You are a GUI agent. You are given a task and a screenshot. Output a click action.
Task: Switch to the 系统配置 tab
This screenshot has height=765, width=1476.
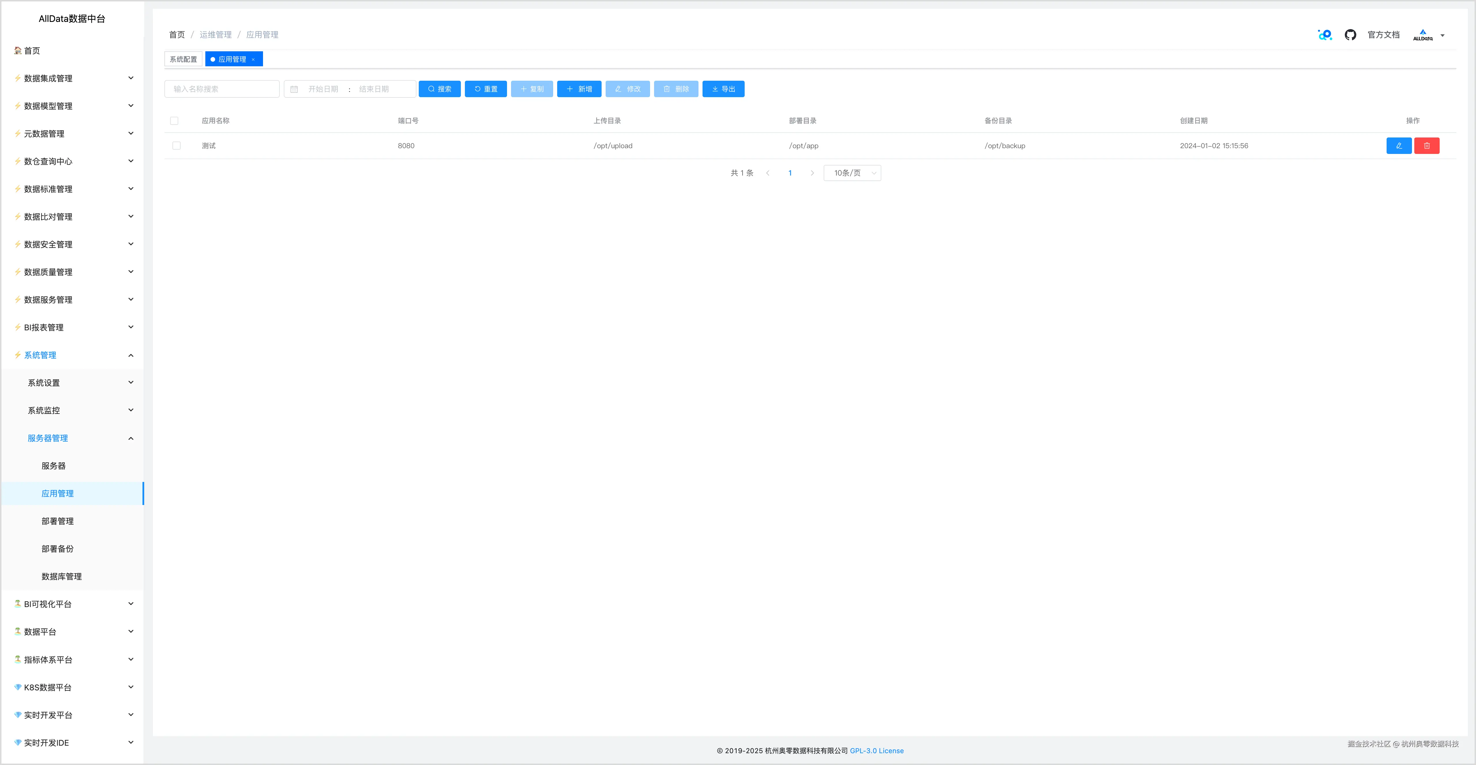pyautogui.click(x=183, y=60)
